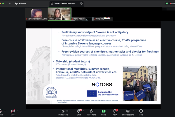Viewport: 175px width, 117px height.
Task: Expand the captions options arrow
Action: point(133,111)
